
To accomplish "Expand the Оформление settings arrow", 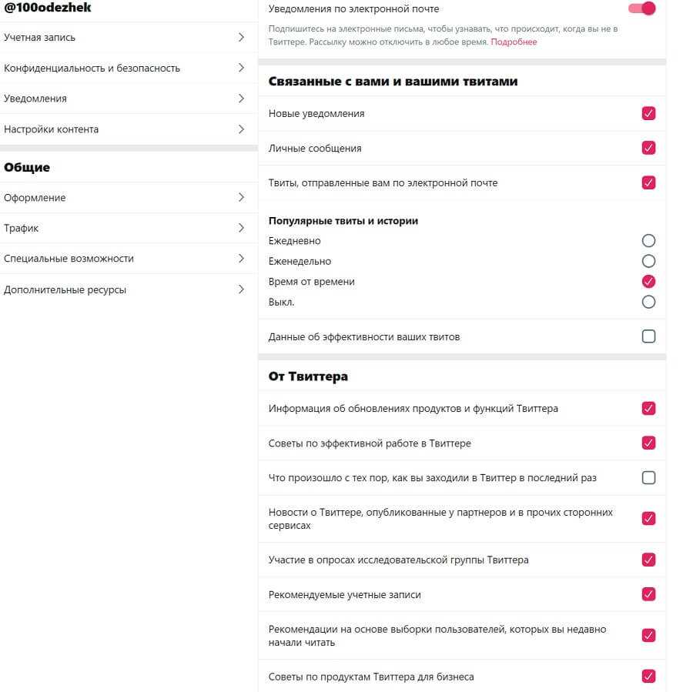I will (x=241, y=197).
